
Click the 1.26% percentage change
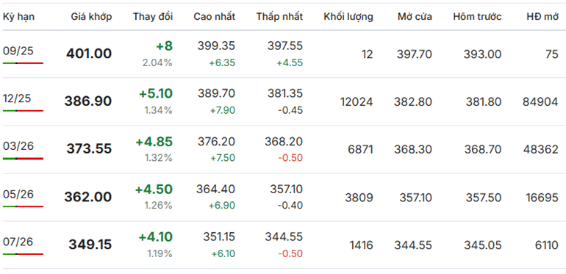(159, 206)
